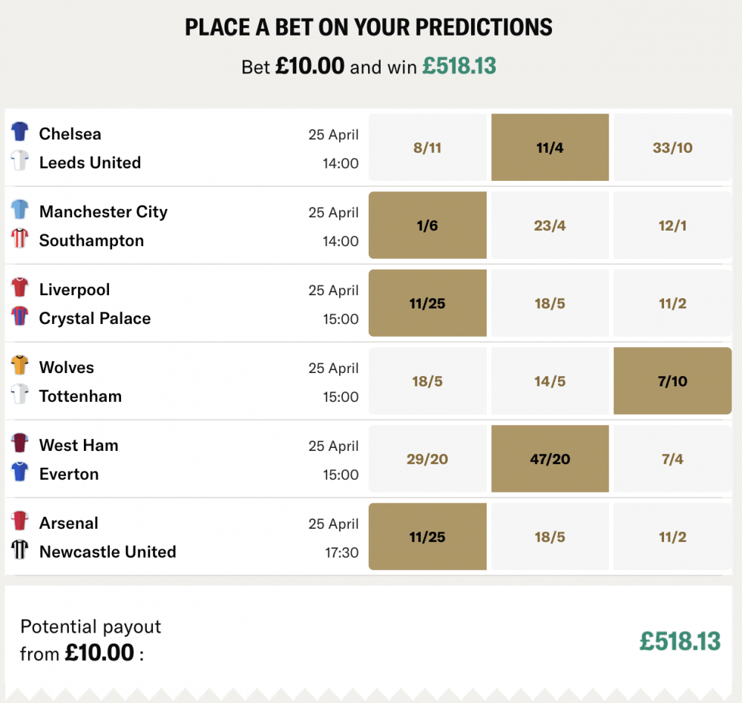Click the Manchester City shirt icon
The width and height of the screenshot is (742, 703).
(22, 211)
